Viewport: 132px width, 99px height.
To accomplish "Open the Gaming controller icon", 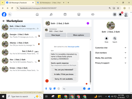I will pyautogui.click(x=93, y=15).
